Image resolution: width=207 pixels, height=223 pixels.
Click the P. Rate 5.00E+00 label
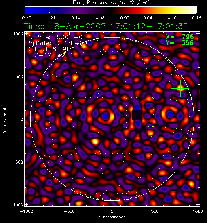[56, 37]
